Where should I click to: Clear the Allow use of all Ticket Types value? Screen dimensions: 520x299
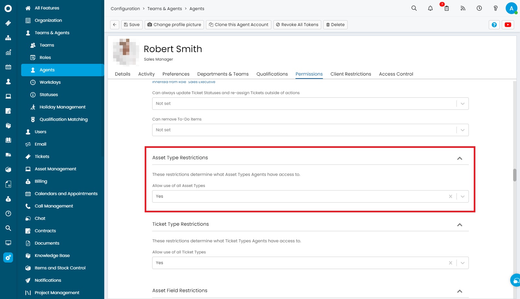(x=450, y=263)
